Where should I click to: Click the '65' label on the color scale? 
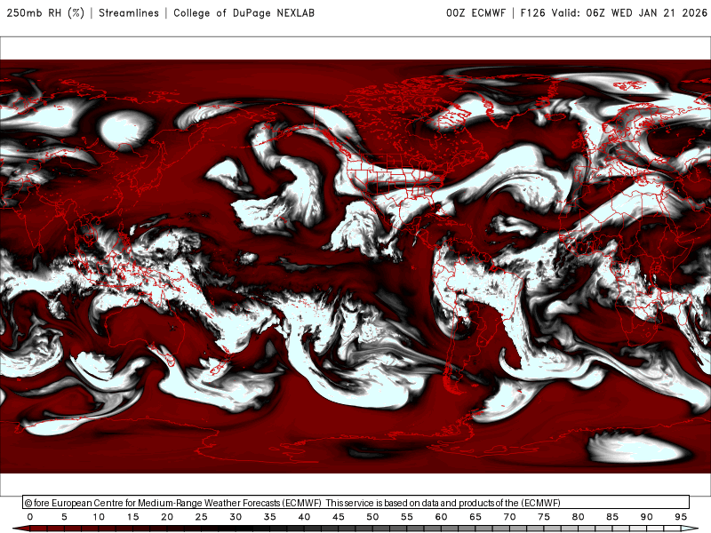[x=475, y=517]
